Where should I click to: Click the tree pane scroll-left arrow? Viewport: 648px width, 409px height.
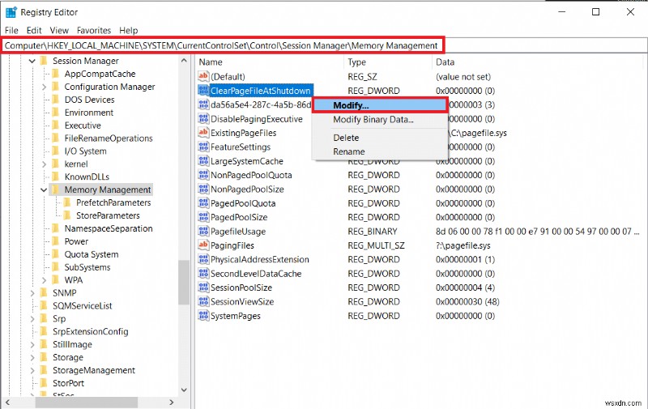[x=7, y=402]
